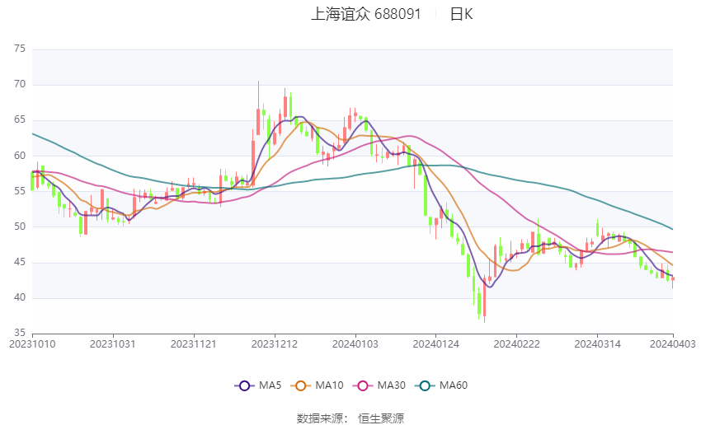
Task: Click the tallest red candlestick near 70
Action: click(x=258, y=108)
